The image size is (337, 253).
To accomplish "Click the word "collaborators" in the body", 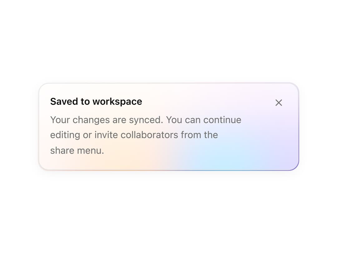I will point(149,135).
